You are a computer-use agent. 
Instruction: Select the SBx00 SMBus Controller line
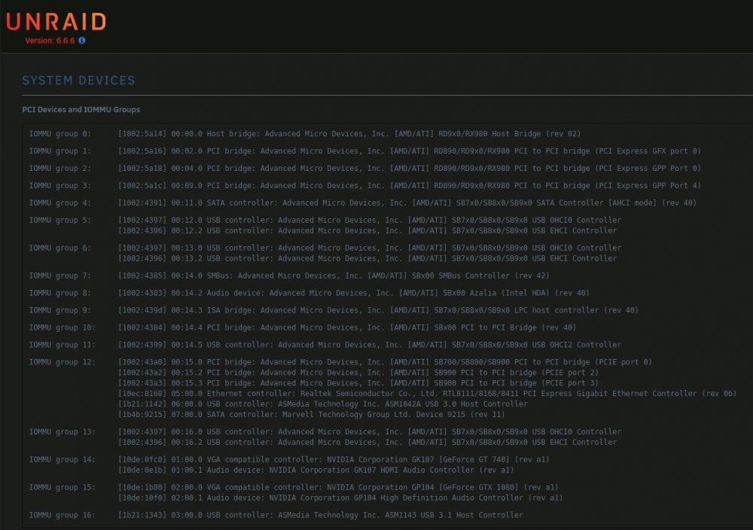coord(334,276)
